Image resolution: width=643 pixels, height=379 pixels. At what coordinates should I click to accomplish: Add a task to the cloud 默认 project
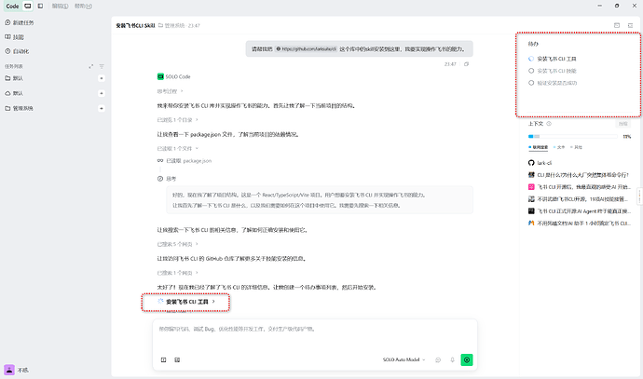tap(102, 93)
